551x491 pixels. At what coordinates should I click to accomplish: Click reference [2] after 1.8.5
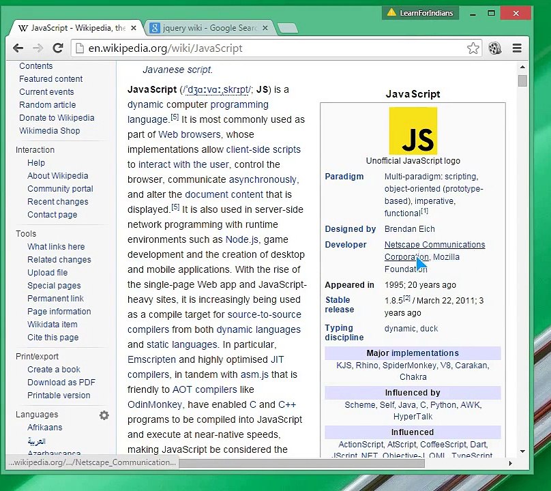pos(407,298)
